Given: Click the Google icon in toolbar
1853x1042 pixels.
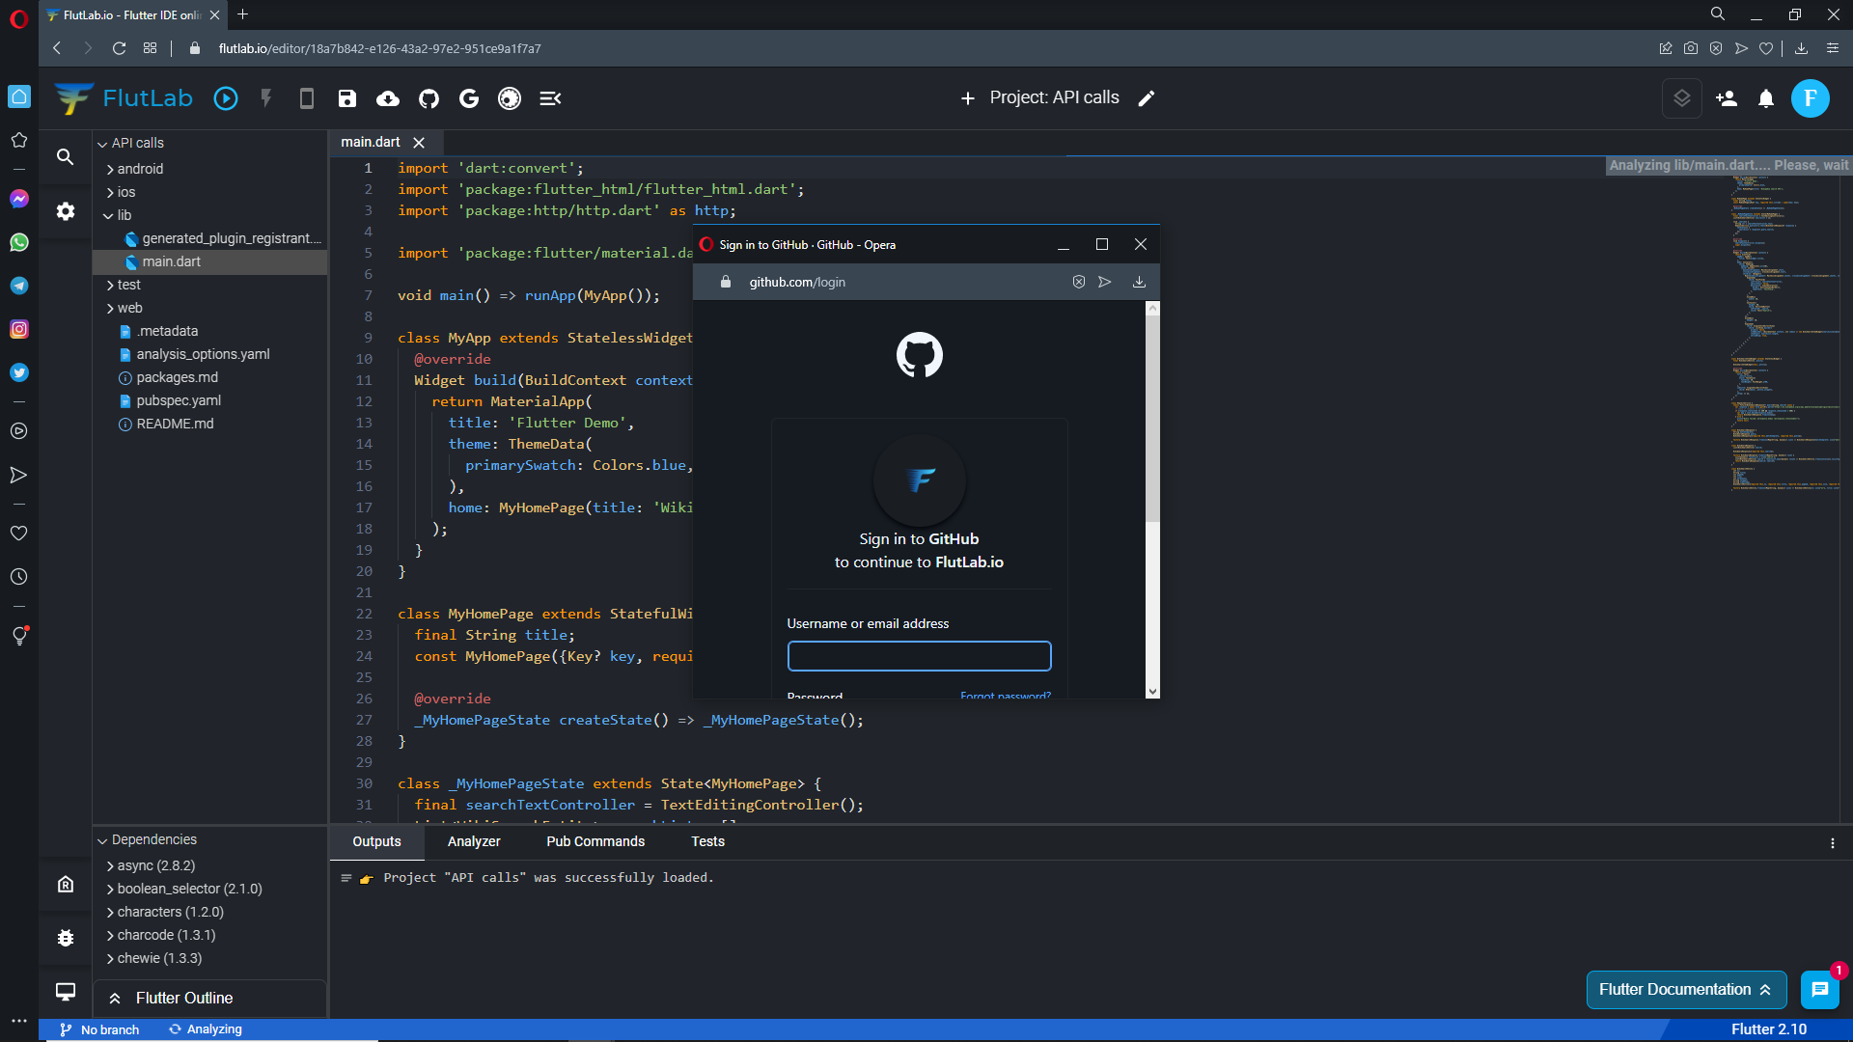Looking at the screenshot, I should pyautogui.click(x=469, y=98).
